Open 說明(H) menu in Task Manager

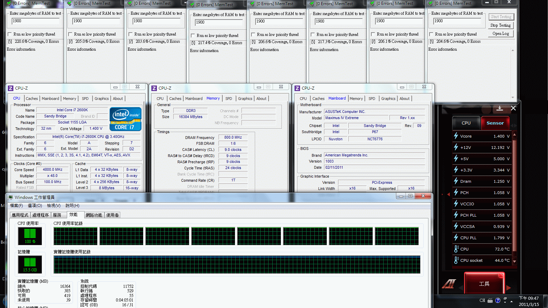tap(72, 206)
